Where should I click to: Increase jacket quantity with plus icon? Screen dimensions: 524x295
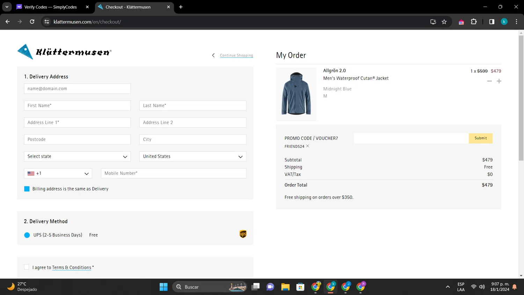click(x=499, y=81)
